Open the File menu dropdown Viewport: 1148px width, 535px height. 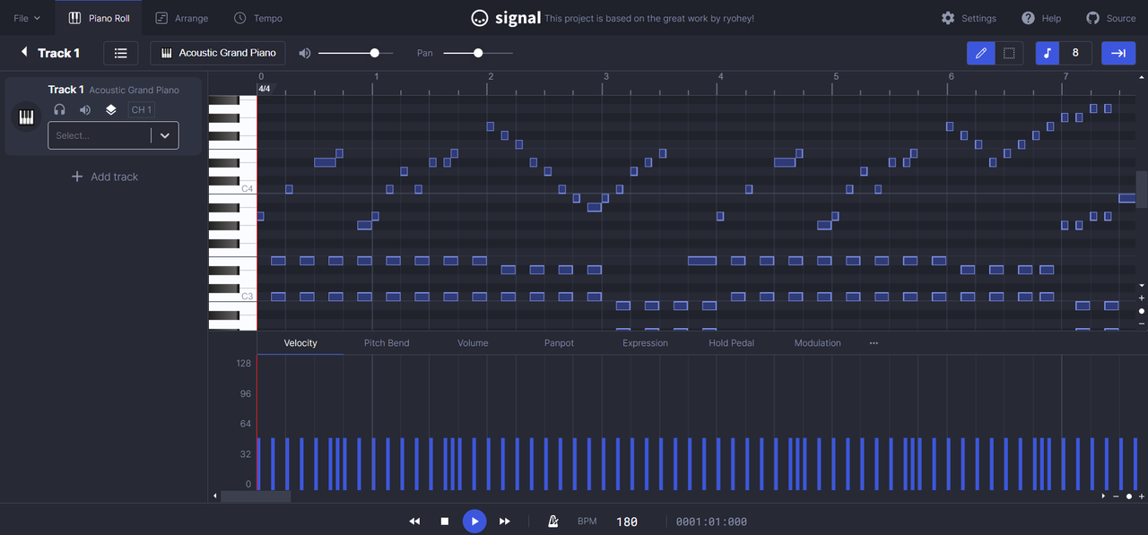27,18
